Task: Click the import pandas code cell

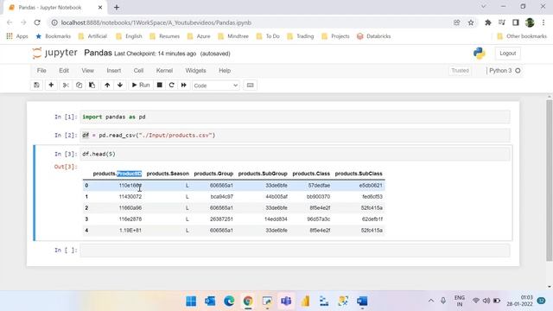Action: tap(295, 117)
